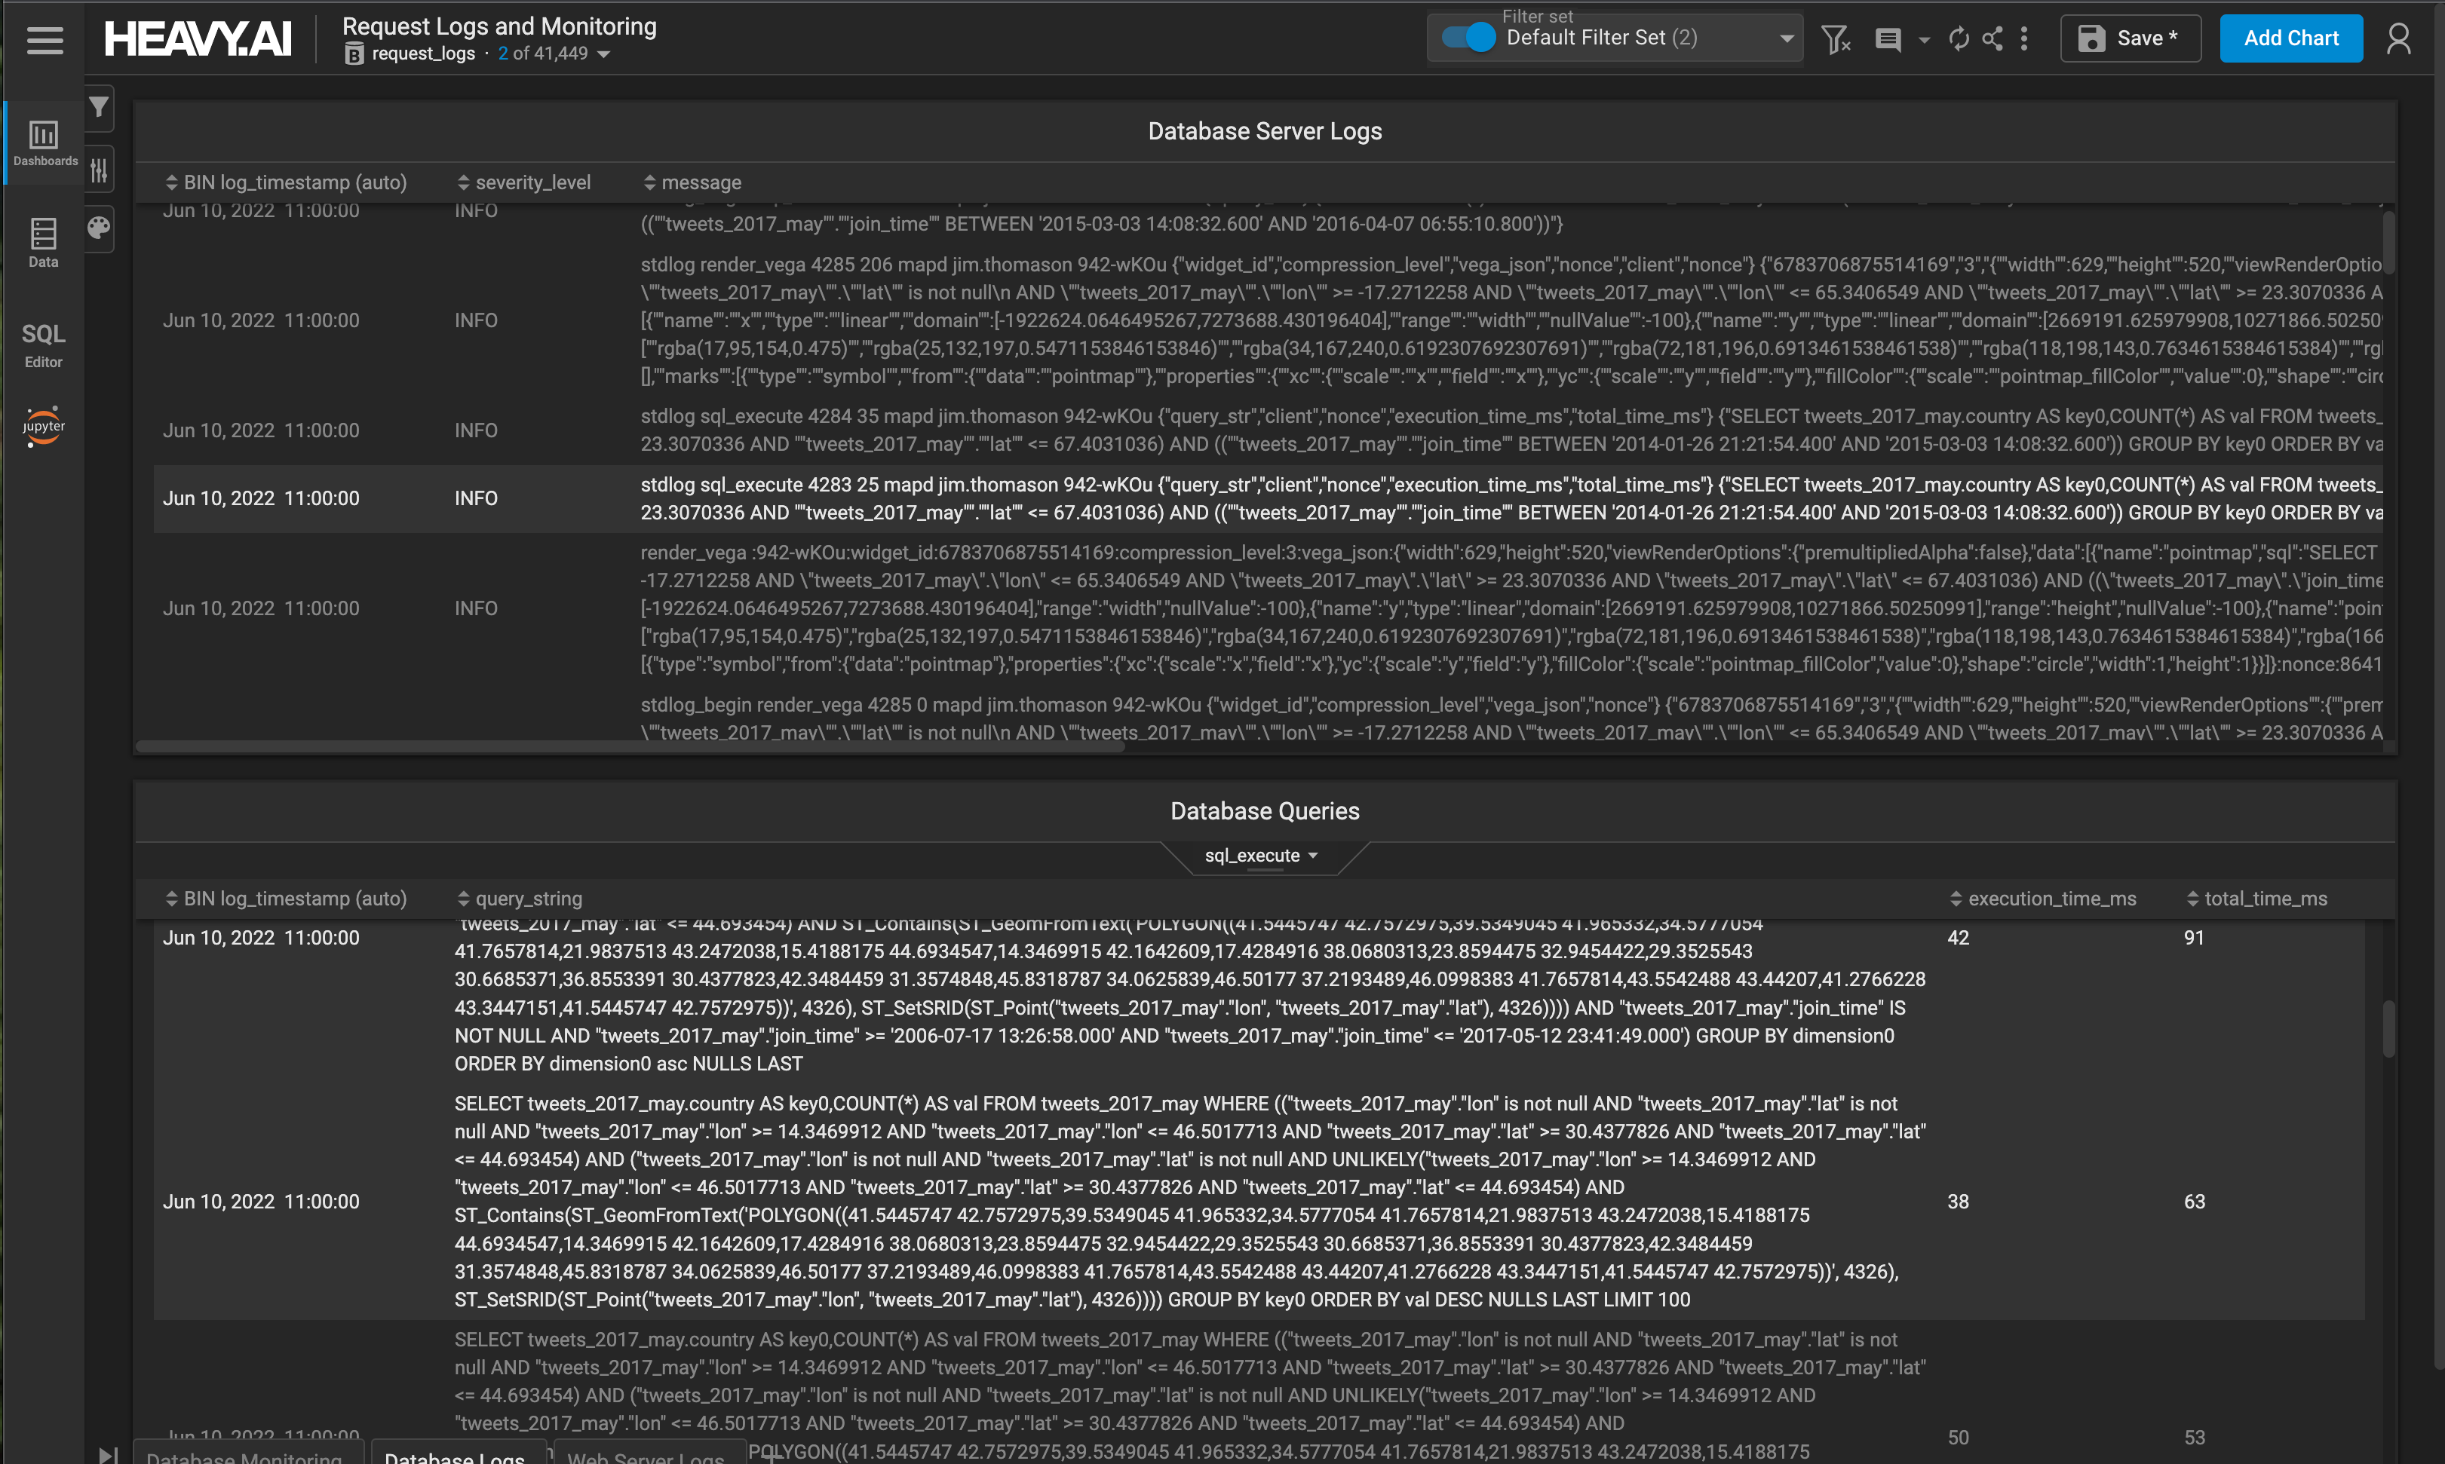
Task: Open the sql_execute dropdown selector
Action: click(x=1261, y=856)
